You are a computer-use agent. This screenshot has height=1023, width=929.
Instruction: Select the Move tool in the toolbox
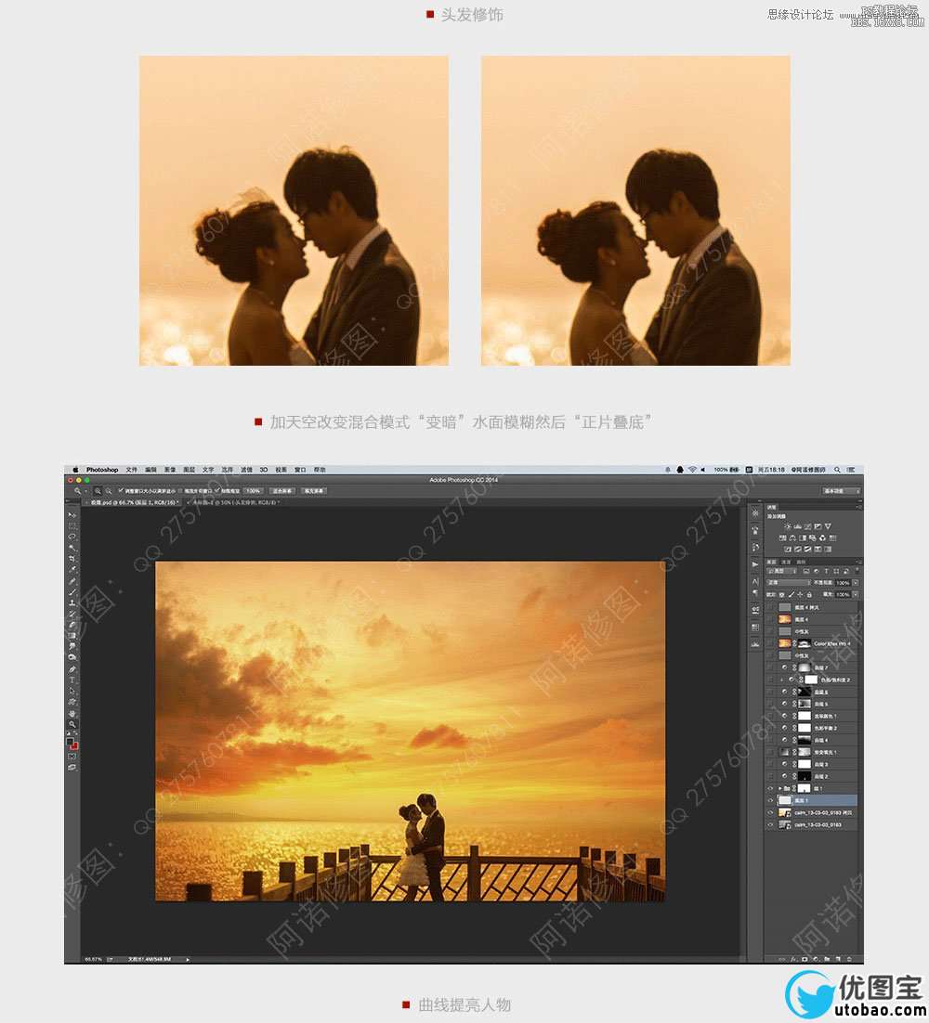point(72,515)
